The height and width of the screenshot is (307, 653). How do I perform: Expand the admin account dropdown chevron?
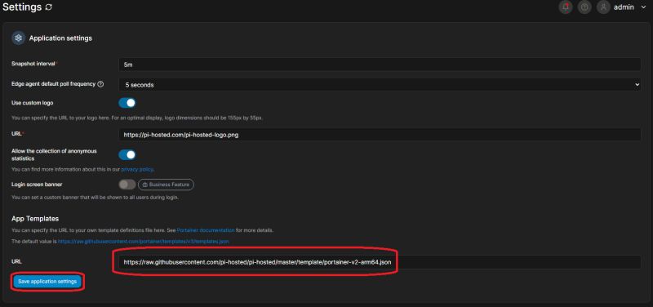tap(643, 7)
